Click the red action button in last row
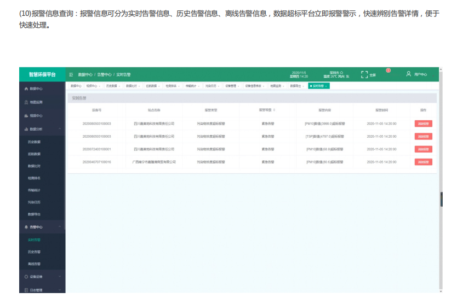This screenshot has height=304, width=463. pos(423,162)
